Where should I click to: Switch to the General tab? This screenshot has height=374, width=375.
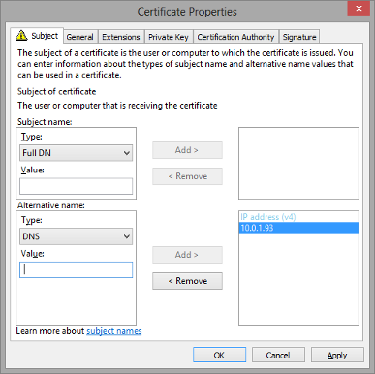click(79, 37)
